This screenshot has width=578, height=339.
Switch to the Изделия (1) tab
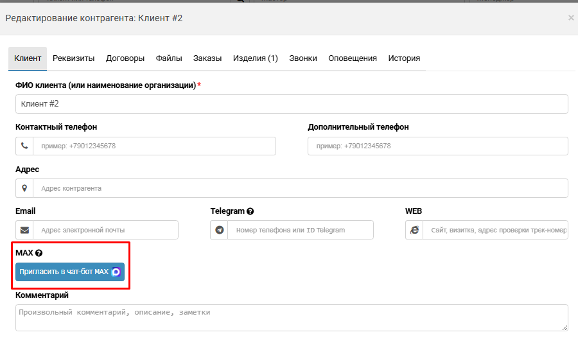256,58
